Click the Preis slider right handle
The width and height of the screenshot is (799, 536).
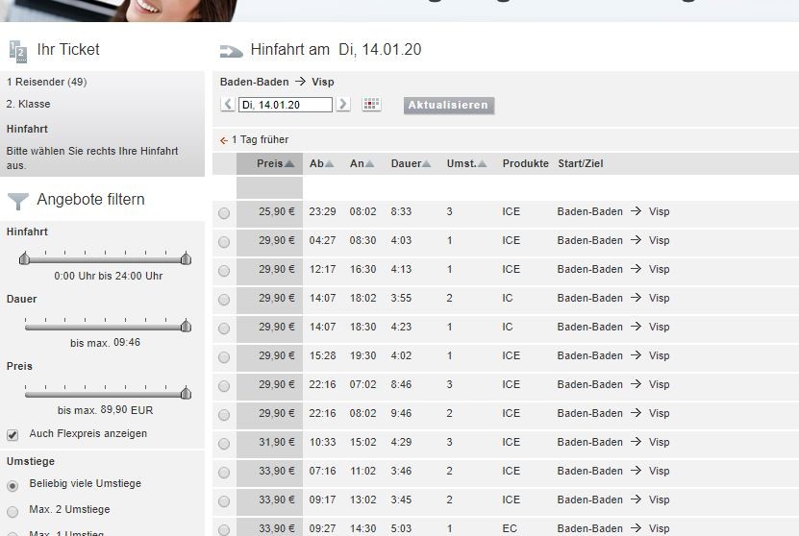coord(186,392)
